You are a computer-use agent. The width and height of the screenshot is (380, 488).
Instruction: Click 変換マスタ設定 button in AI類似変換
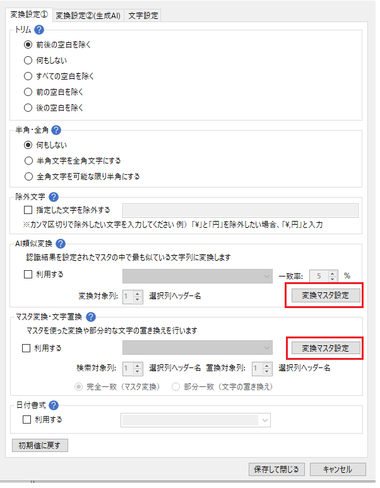[x=326, y=295]
